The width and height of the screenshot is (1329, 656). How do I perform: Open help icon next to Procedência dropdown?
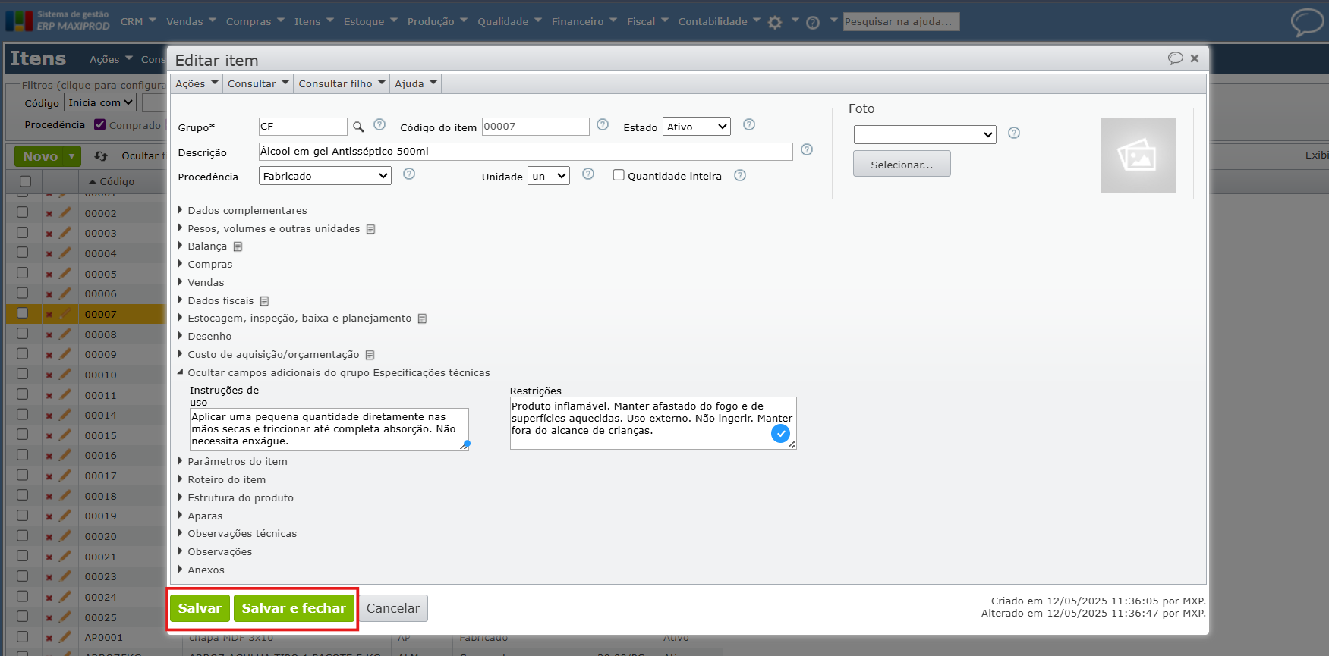409,174
